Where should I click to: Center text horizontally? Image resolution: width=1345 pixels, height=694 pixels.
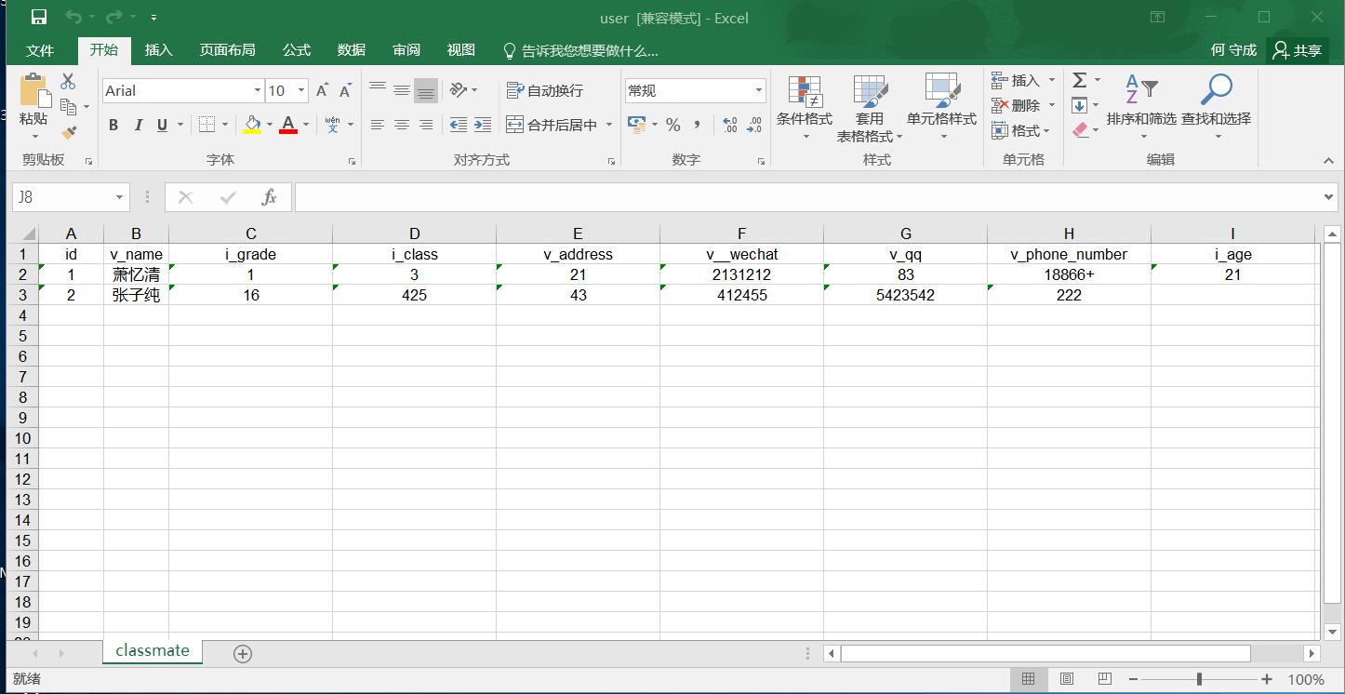pos(401,125)
